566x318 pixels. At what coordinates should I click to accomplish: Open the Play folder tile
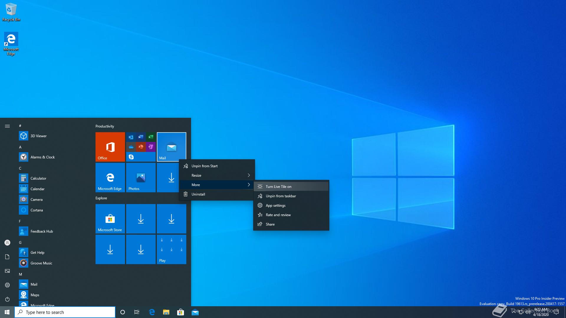172,249
